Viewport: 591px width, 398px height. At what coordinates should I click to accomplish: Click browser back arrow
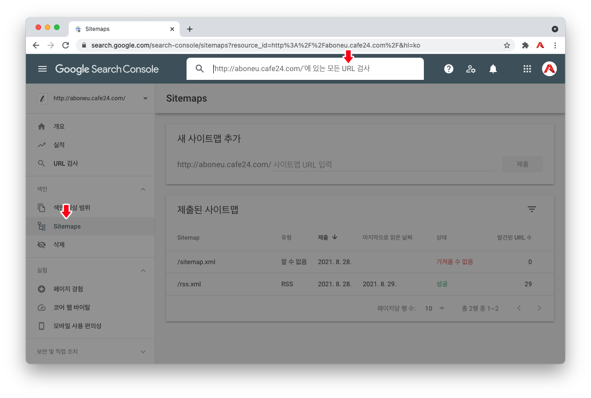click(x=36, y=45)
